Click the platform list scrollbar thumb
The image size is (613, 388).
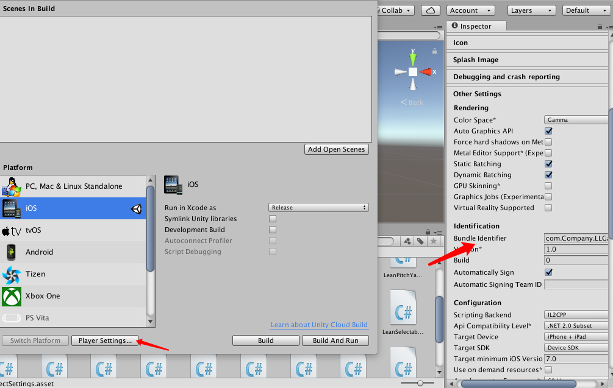click(x=150, y=229)
